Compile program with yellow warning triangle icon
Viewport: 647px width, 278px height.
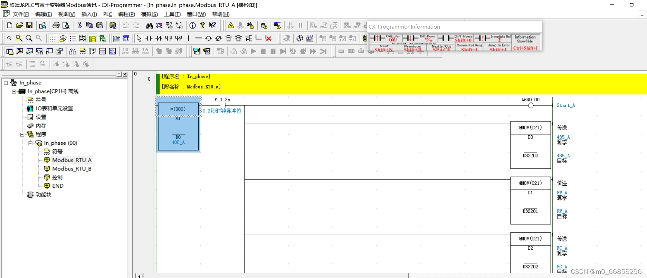(231, 25)
